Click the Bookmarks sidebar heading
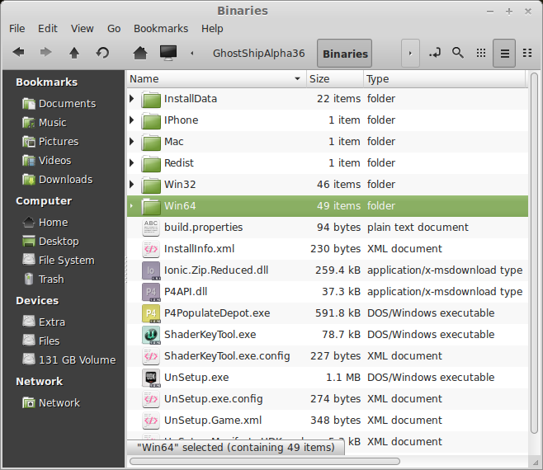The image size is (543, 470). (46, 82)
